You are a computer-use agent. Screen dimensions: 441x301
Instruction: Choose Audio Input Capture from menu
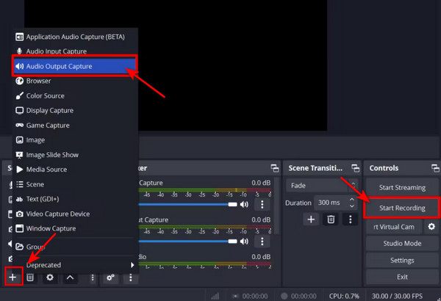[76, 51]
